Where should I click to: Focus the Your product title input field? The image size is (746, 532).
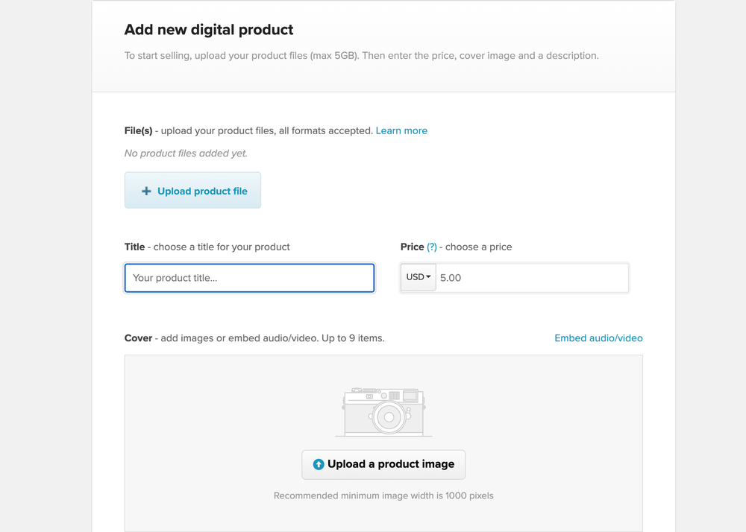(x=249, y=277)
